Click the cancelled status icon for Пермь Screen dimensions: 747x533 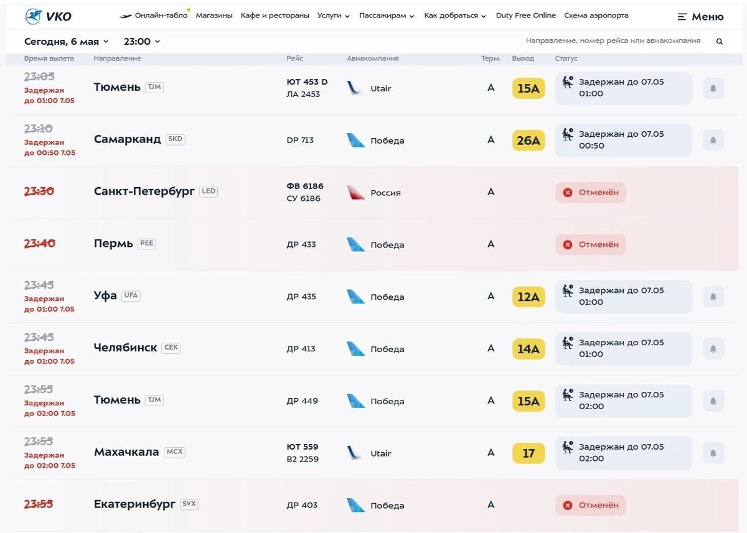pos(567,244)
